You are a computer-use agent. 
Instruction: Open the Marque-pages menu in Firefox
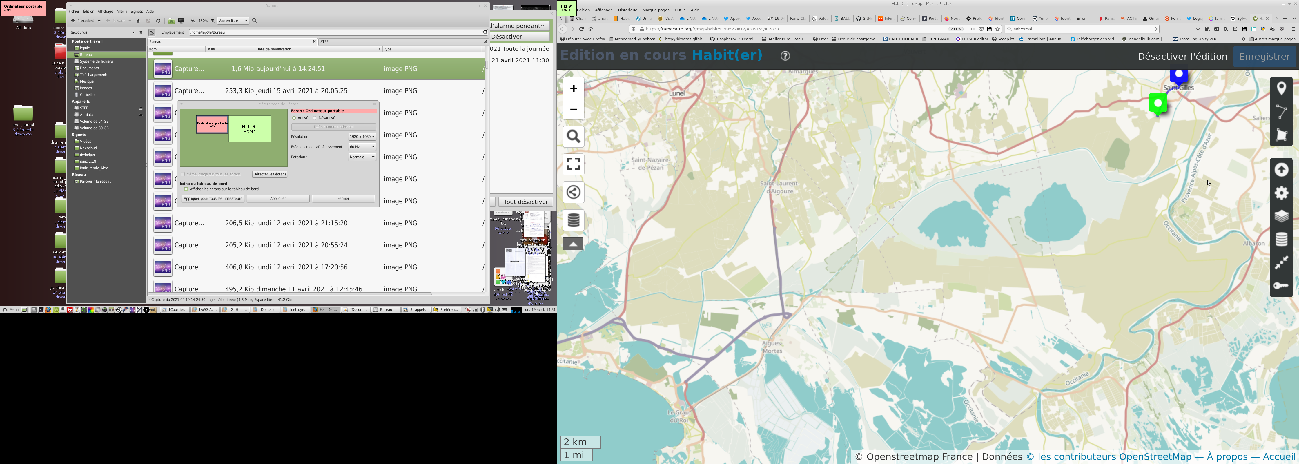click(x=656, y=10)
